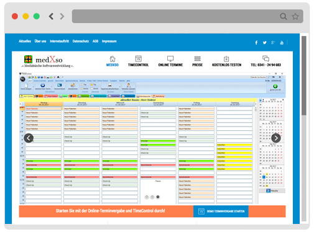Screen dimensions: 314x232
Task: Click the nächster freier Termin icon
Action: (43, 86)
